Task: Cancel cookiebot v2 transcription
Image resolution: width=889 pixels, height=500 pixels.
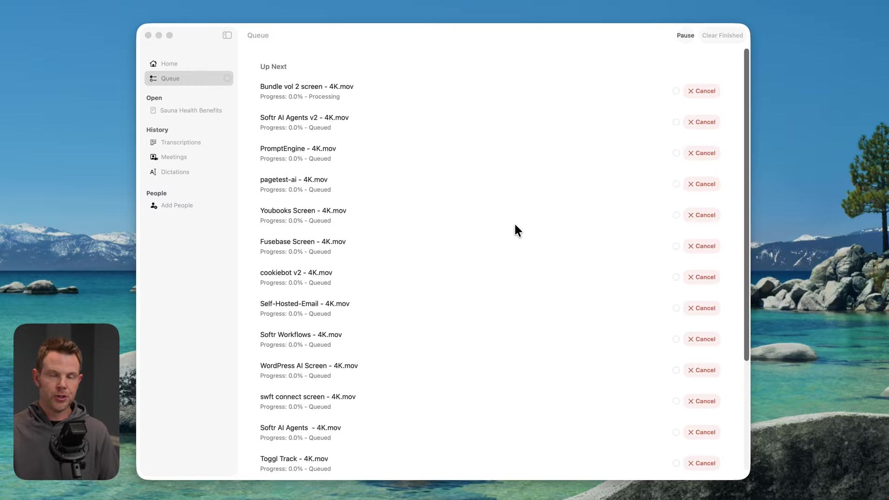Action: click(701, 277)
